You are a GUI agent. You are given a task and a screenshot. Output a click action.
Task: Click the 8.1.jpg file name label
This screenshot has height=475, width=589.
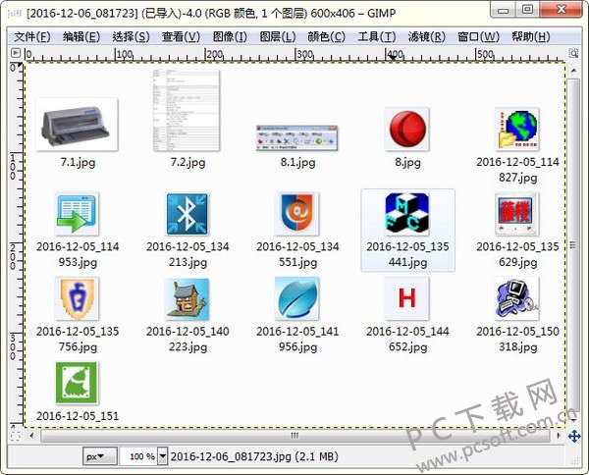click(x=297, y=163)
